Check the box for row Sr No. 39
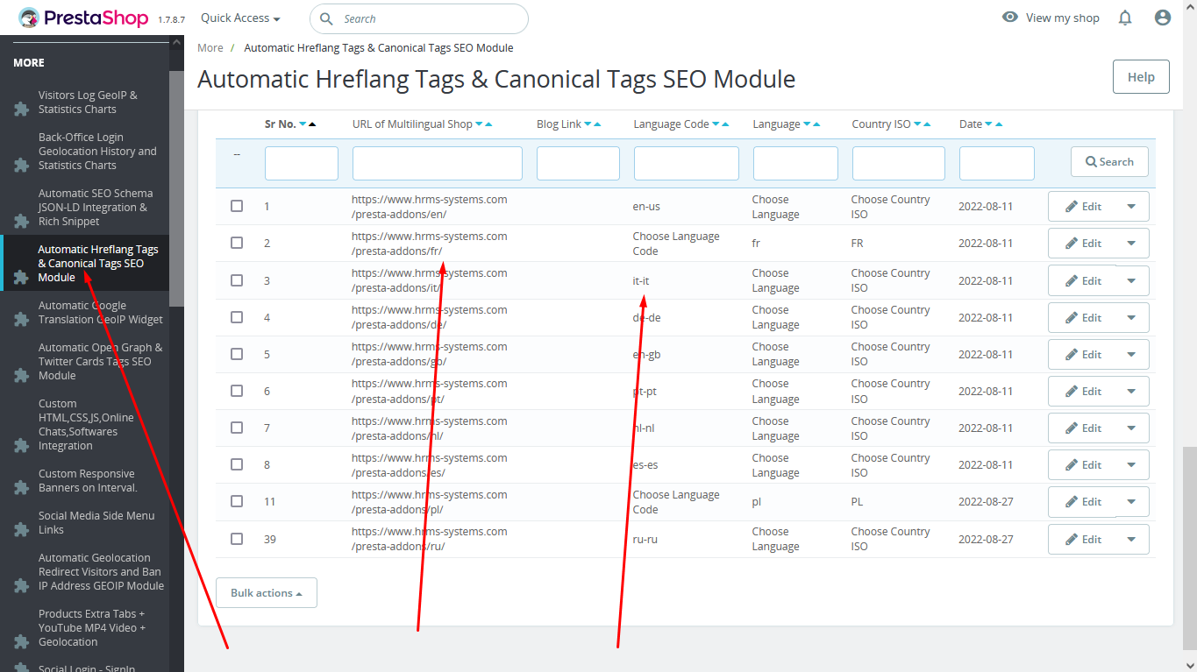 (x=237, y=539)
